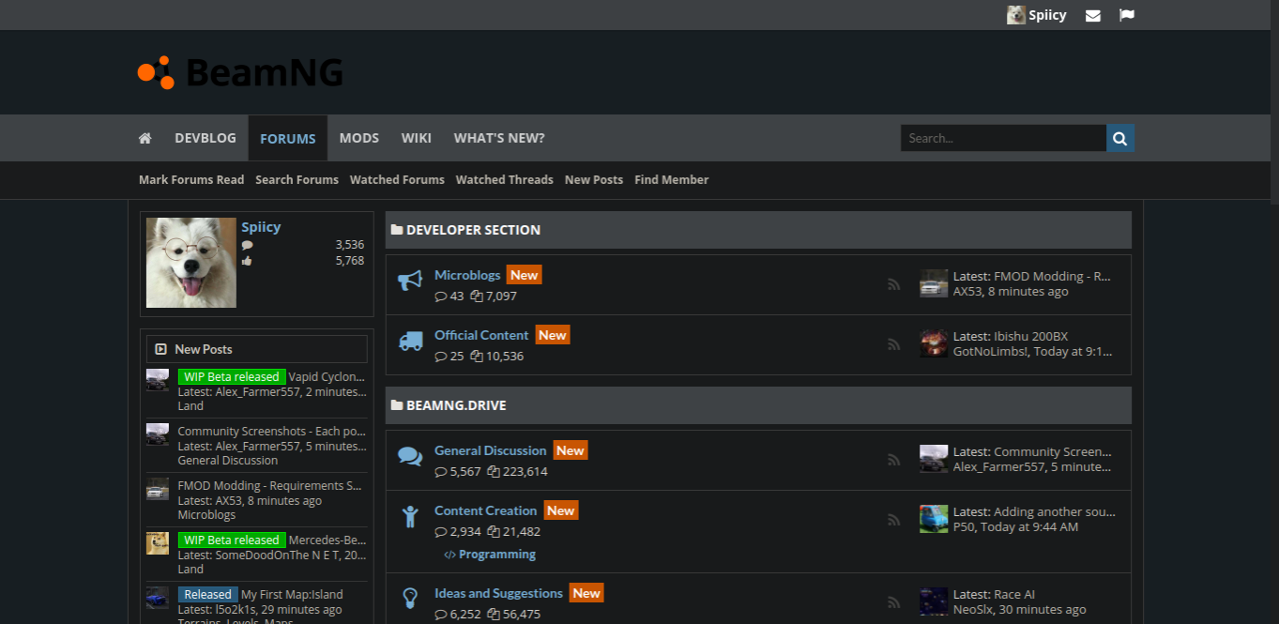
Task: Open the WHAT'S NEW? tab
Action: click(499, 138)
